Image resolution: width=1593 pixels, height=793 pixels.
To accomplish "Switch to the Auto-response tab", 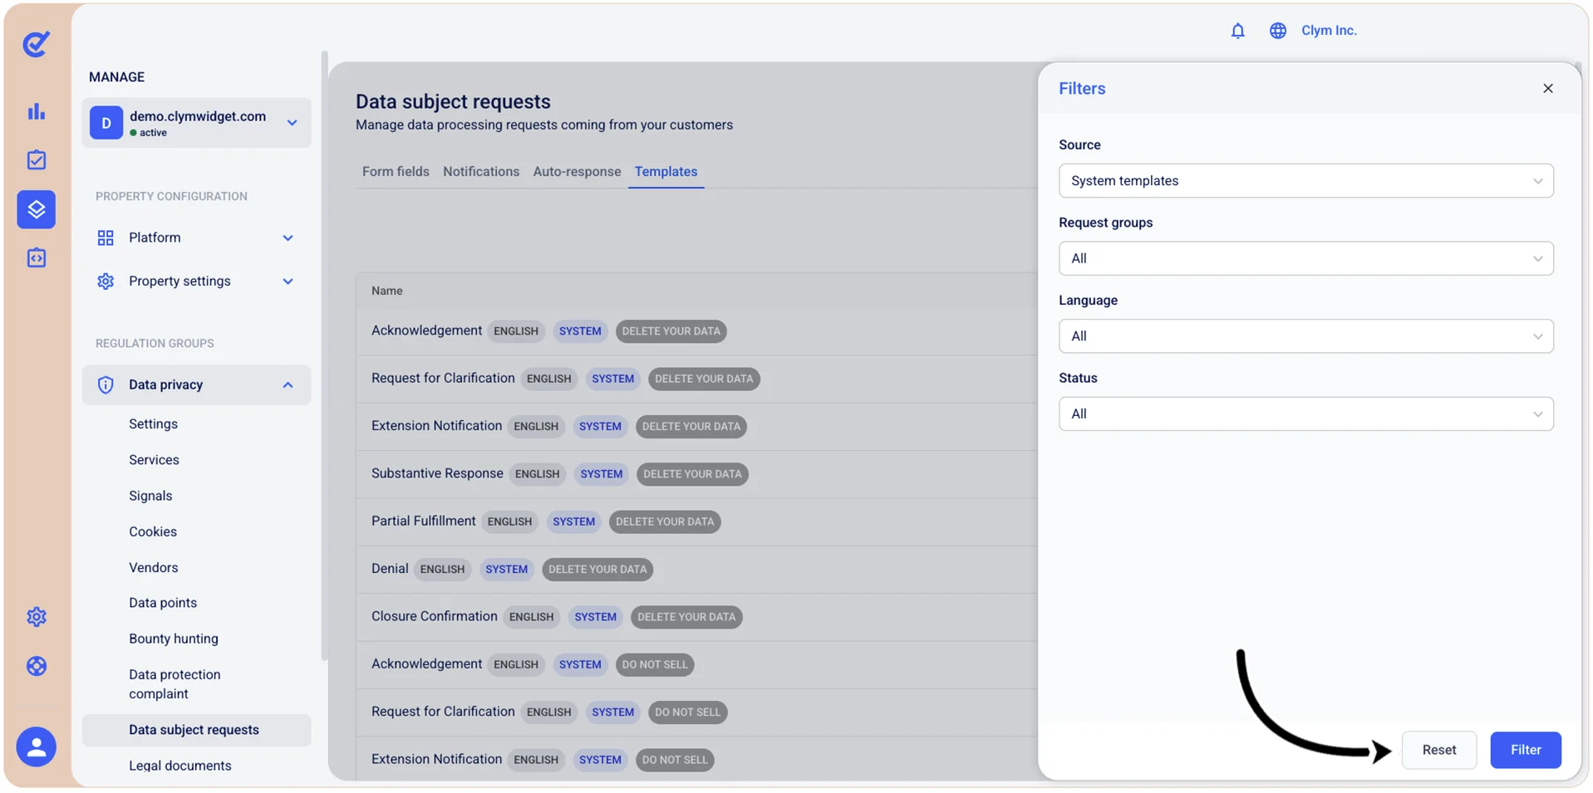I will [577, 172].
